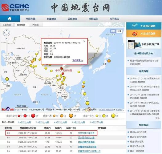The image size is (162, 154).
Task: Open the 地震活动 menu
Action: click(93, 19)
